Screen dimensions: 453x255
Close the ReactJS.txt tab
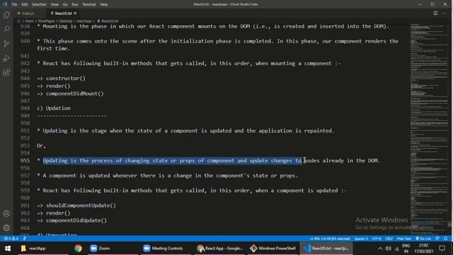tap(75, 13)
